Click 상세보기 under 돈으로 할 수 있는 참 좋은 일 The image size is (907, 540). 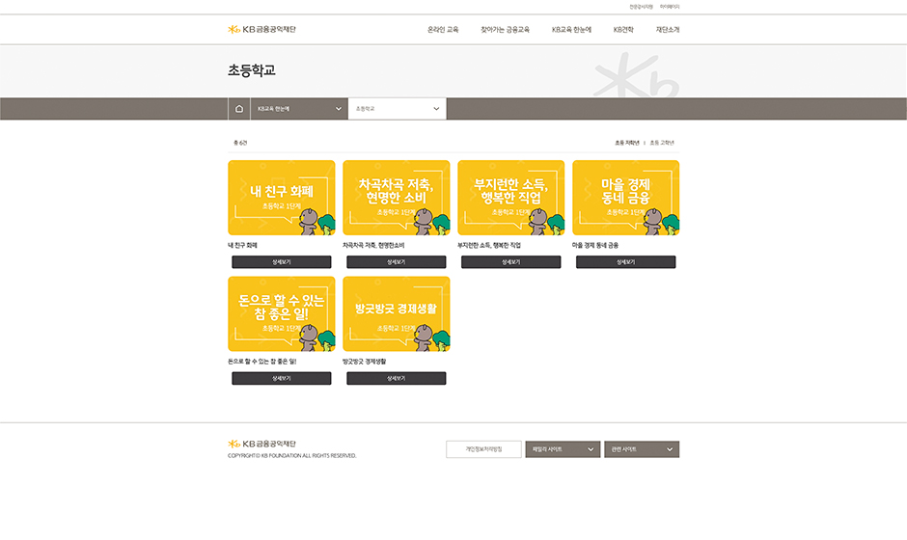[282, 378]
